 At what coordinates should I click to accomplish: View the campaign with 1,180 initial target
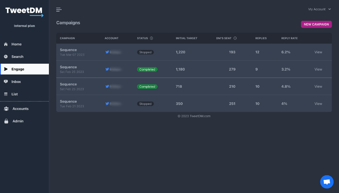click(318, 69)
